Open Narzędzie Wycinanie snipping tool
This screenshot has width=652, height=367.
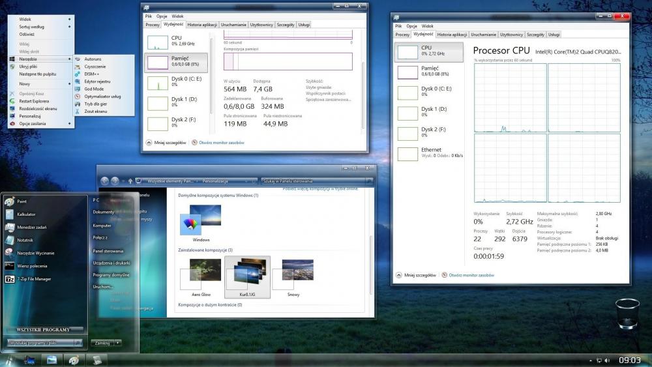coord(35,253)
